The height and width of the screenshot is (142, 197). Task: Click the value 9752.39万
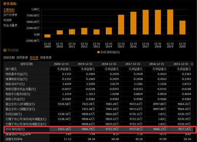(112, 129)
